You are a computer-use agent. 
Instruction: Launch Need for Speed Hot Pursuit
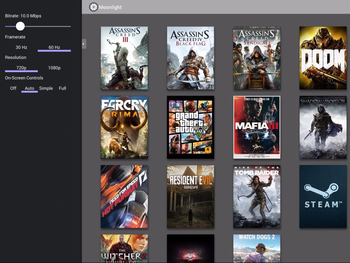pyautogui.click(x=124, y=197)
